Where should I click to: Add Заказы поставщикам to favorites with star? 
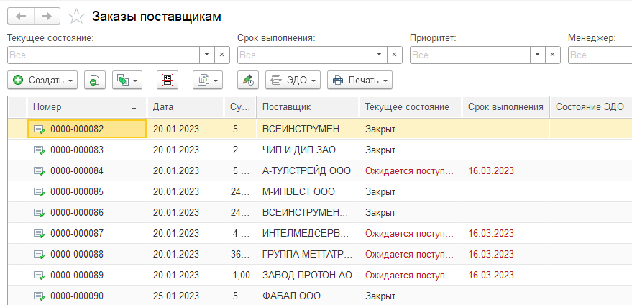point(77,16)
